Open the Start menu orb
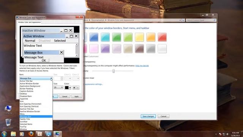The image size is (243, 137). click(4, 134)
